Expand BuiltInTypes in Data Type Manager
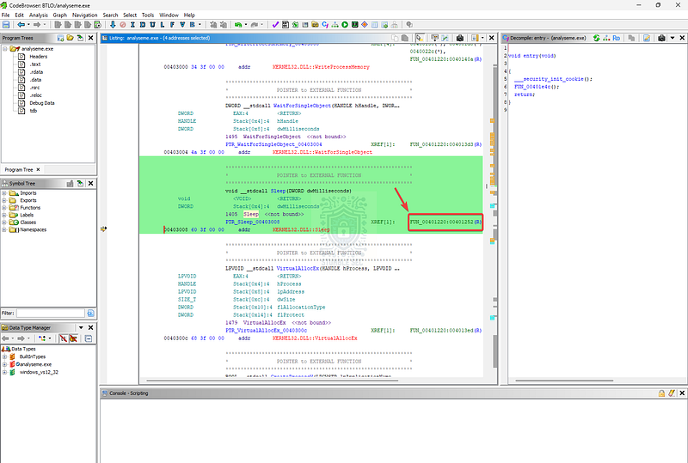This screenshot has height=463, width=688. point(4,356)
